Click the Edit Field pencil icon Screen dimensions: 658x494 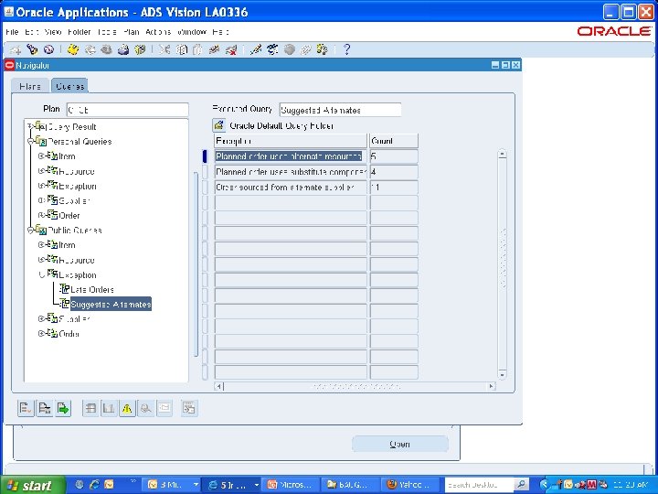point(256,49)
